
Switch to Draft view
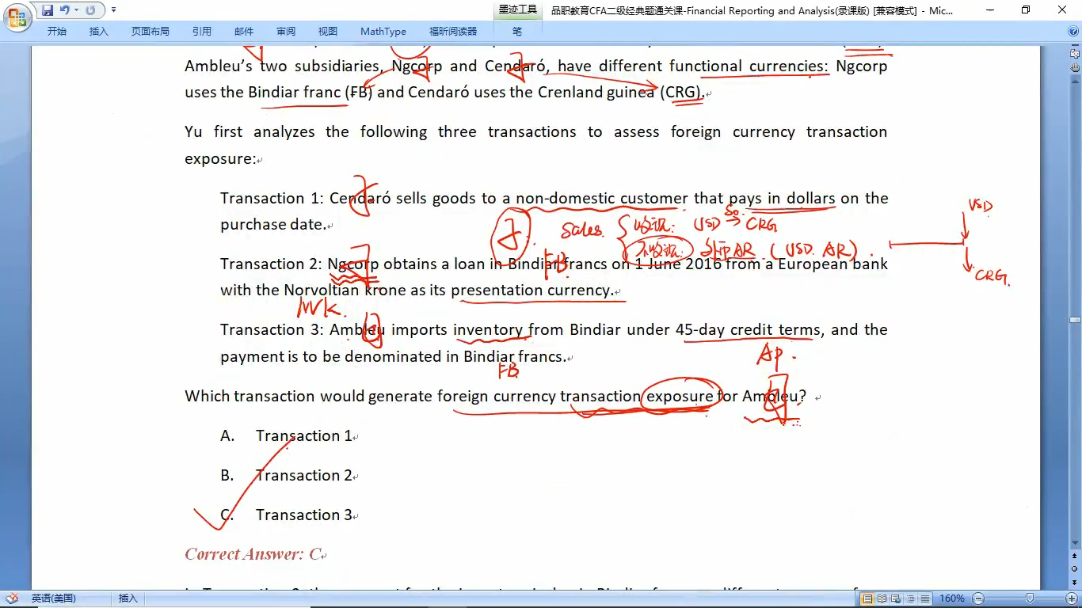coord(924,598)
